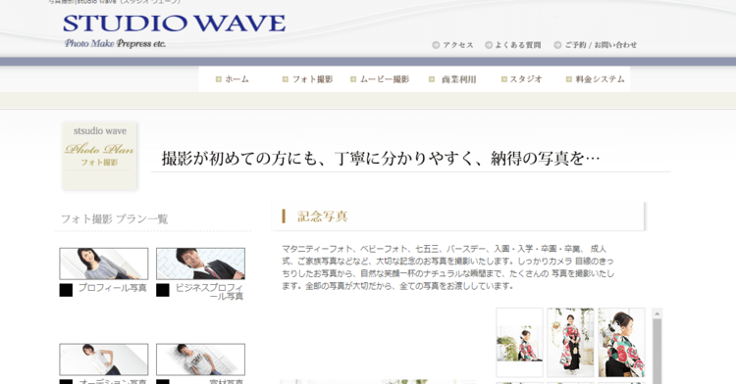This screenshot has width=736, height=384.
Task: Open the よくある質問 link
Action: tap(518, 45)
